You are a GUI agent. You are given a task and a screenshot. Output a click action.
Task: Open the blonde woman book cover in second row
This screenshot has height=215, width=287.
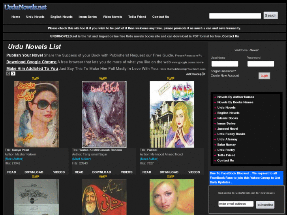pyautogui.click(x=172, y=197)
